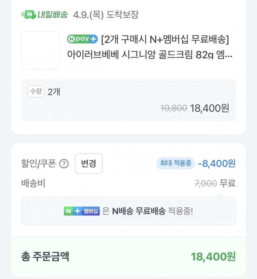The image size is (257, 279).
Task: Click the blank product thumbnail image
Action: 40,50
